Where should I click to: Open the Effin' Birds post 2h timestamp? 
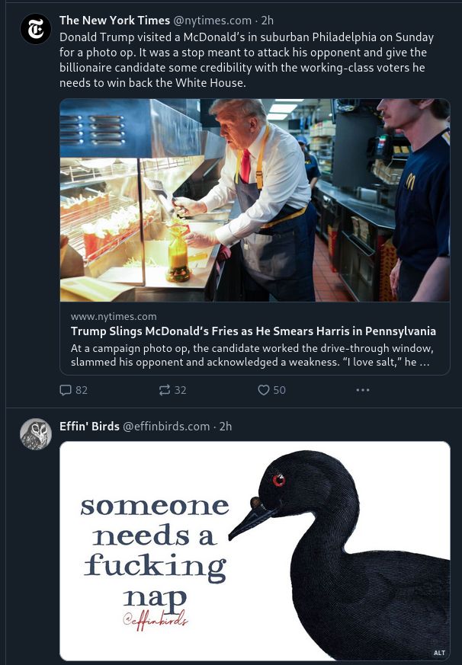[x=226, y=427]
